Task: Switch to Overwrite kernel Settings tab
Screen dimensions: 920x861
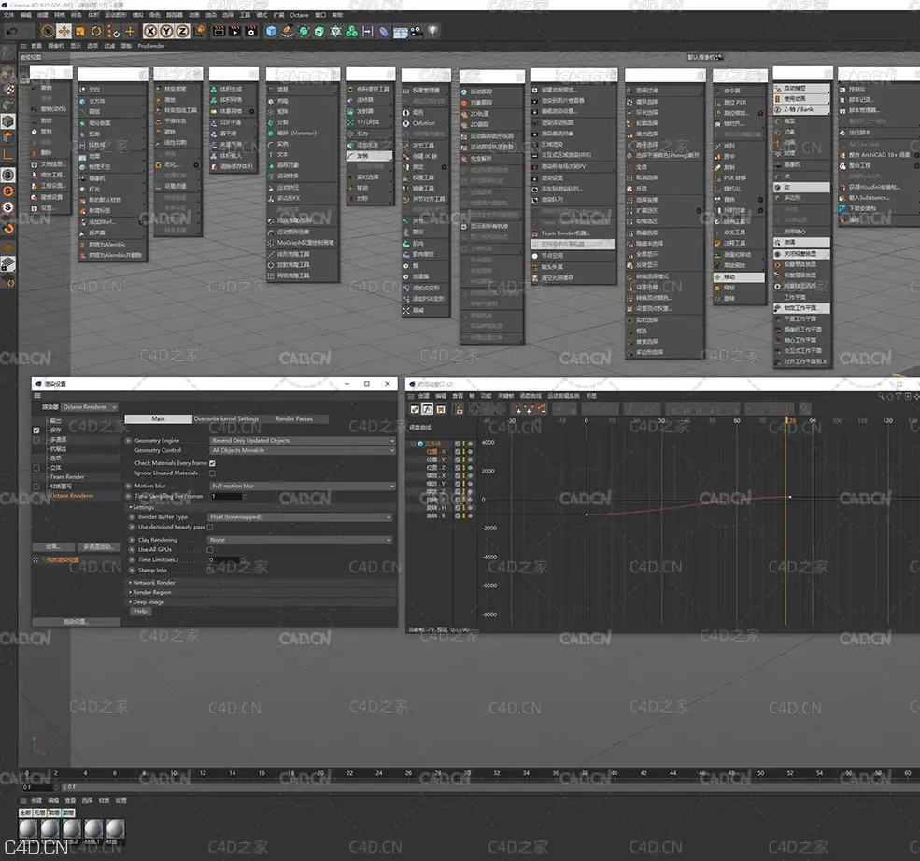Action: tap(226, 418)
